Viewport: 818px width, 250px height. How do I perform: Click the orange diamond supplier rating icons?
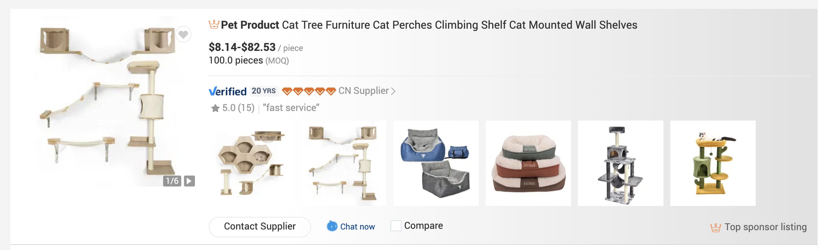coord(309,91)
